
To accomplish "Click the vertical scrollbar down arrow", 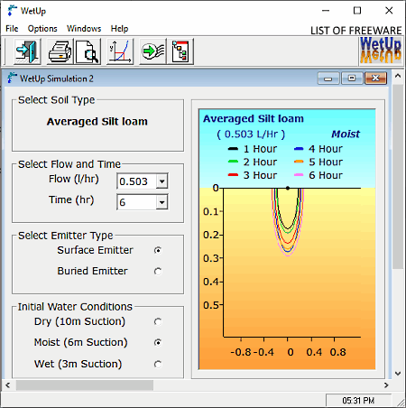I will (398, 374).
